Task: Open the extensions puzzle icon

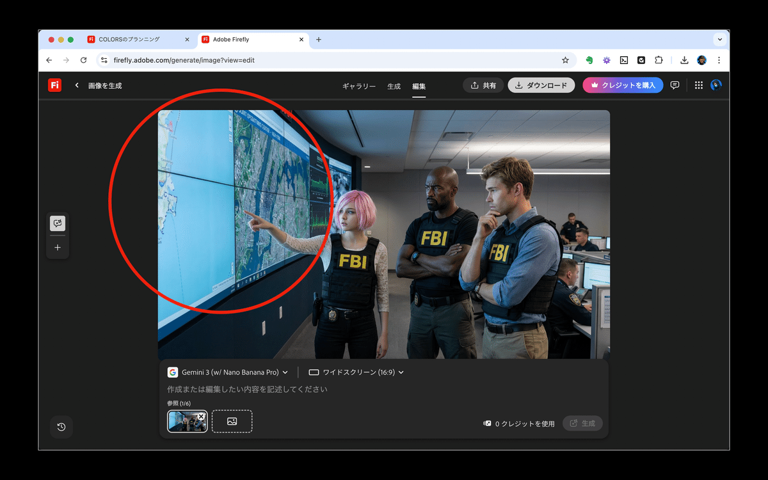Action: pos(659,60)
